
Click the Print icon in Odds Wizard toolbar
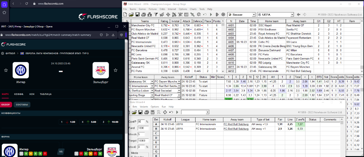[x=143, y=15]
